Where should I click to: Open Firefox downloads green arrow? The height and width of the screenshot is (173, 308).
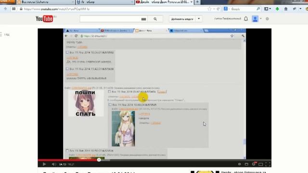(x=277, y=9)
